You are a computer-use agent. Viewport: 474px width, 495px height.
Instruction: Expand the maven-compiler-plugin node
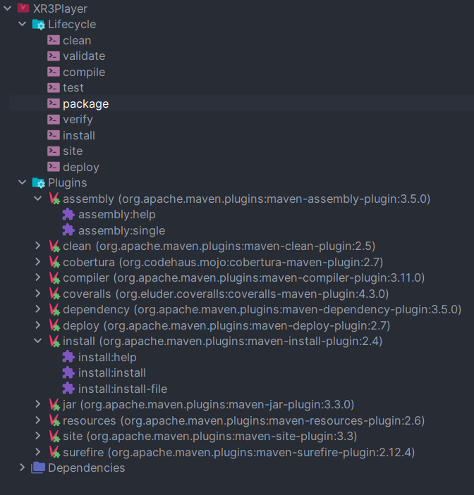pyautogui.click(x=38, y=278)
